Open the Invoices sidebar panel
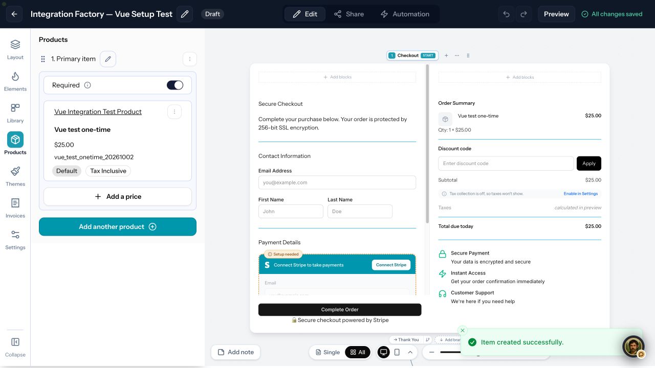655x368 pixels. pyautogui.click(x=15, y=208)
